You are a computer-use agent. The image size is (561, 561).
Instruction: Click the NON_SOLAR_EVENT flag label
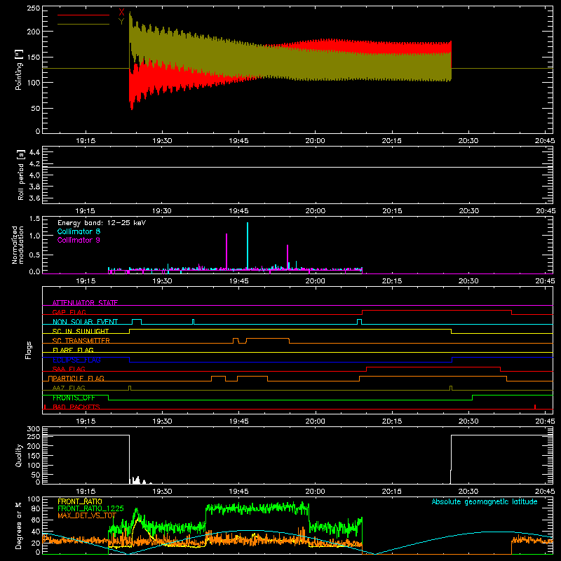[85, 322]
